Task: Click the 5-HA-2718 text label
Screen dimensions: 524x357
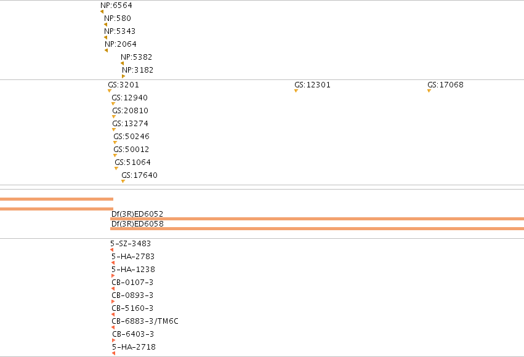Action: pyautogui.click(x=134, y=347)
